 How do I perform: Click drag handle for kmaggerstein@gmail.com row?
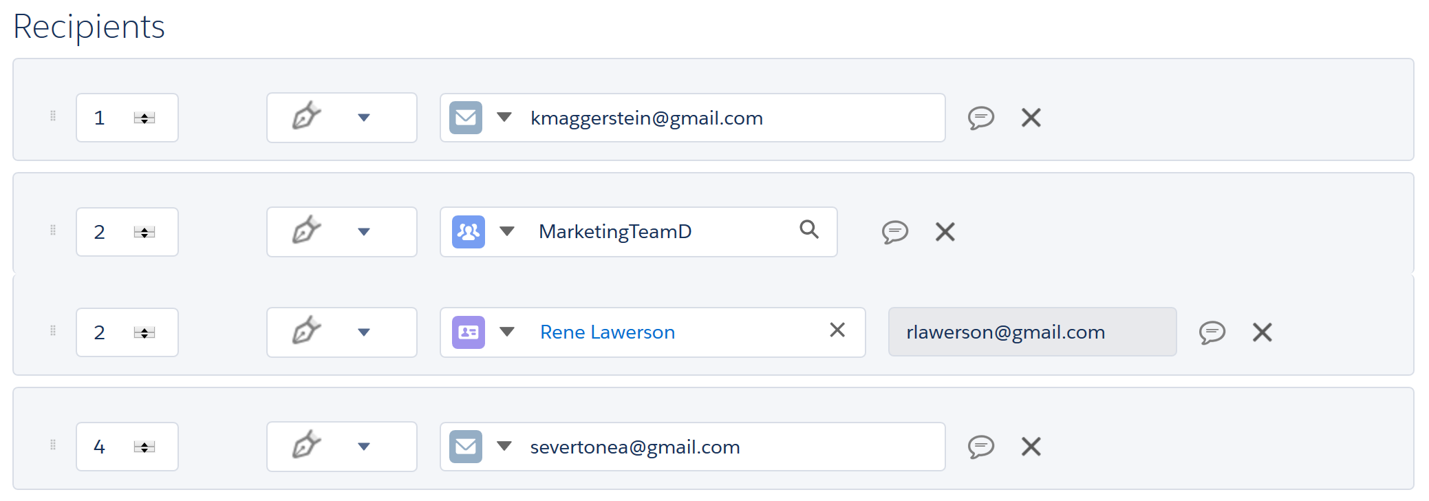53,116
